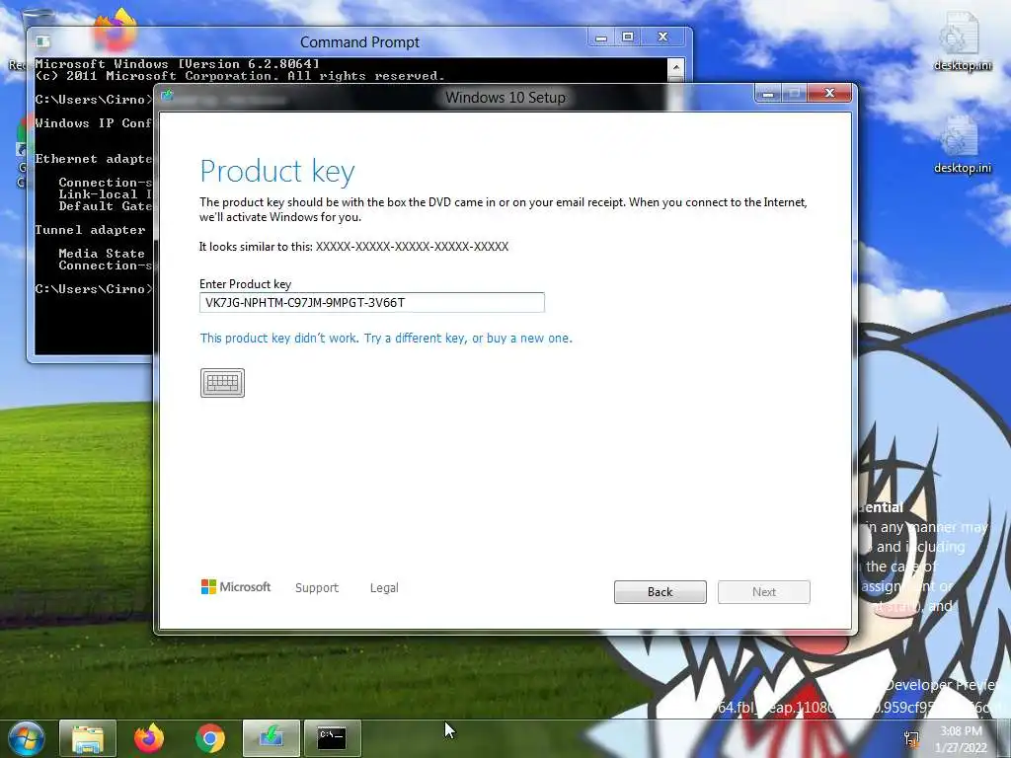Click the Command Prompt system menu icon

[43, 41]
